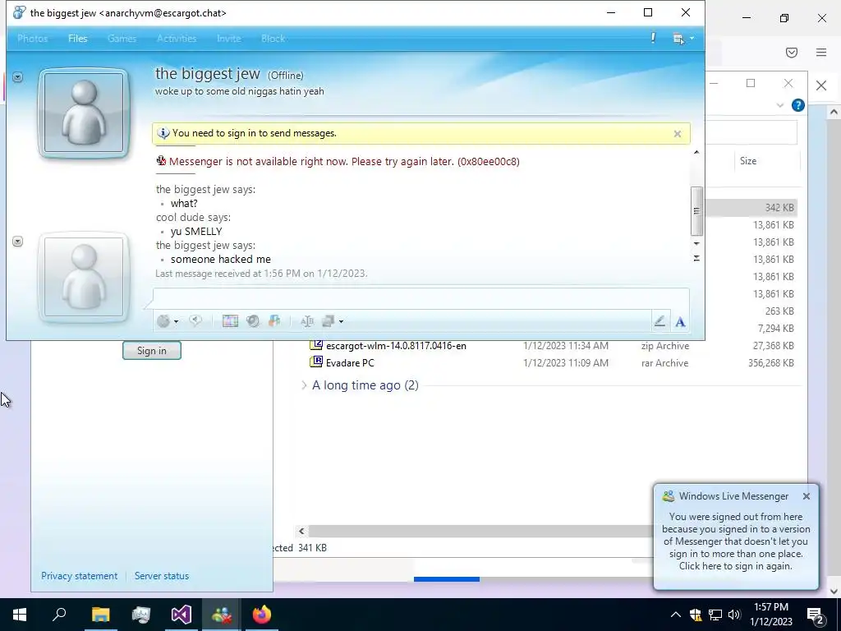The width and height of the screenshot is (841, 631).
Task: Open the font formatting A button
Action: click(680, 321)
